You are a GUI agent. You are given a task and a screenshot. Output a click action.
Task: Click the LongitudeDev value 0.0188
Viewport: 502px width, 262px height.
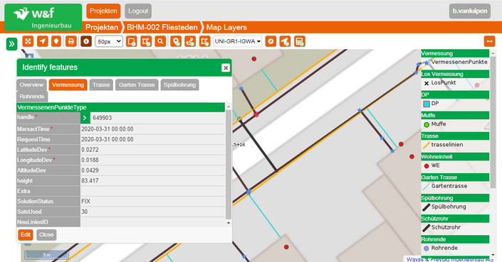pos(152,160)
